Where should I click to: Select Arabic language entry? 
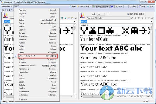(x=37, y=27)
